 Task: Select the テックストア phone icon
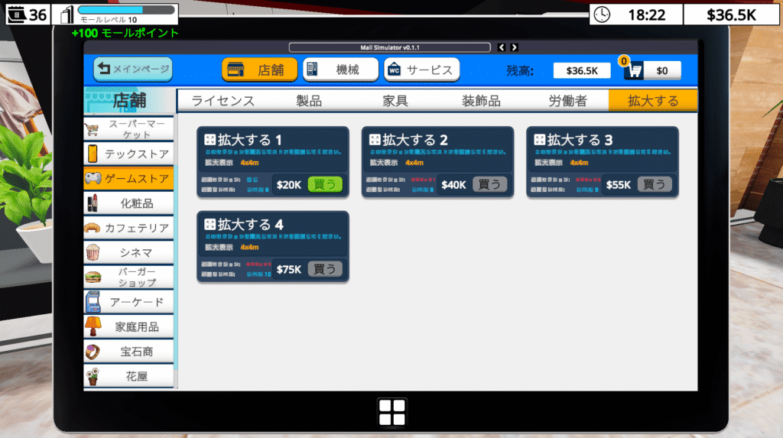[x=93, y=154]
